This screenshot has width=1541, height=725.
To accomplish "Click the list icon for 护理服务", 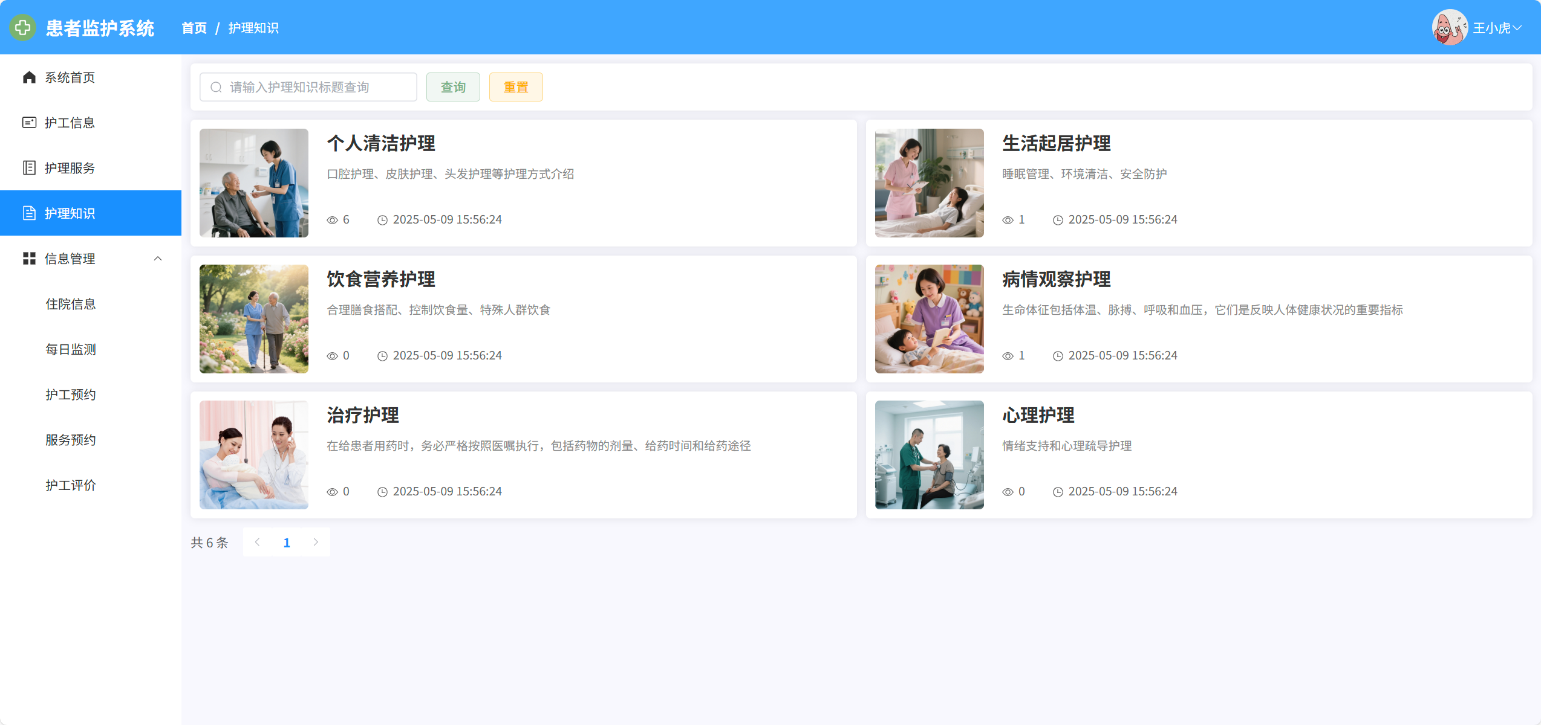I will coord(29,168).
